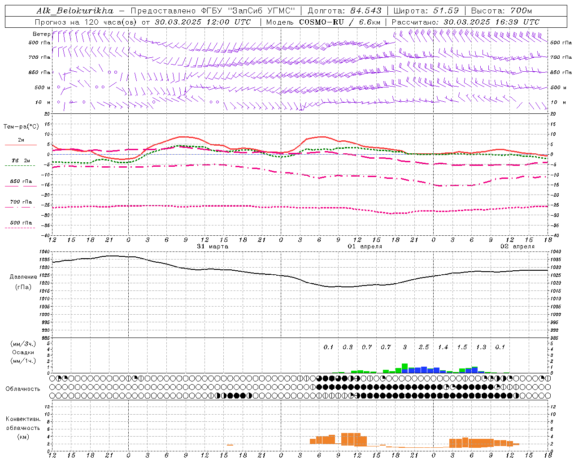Click the 31 марта date label
Screen dimensions: 574x459
[x=213, y=247]
